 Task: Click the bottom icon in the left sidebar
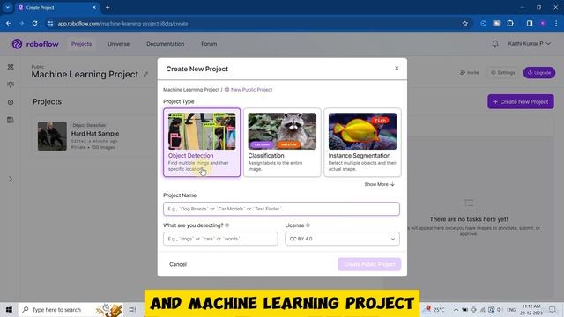[11, 120]
